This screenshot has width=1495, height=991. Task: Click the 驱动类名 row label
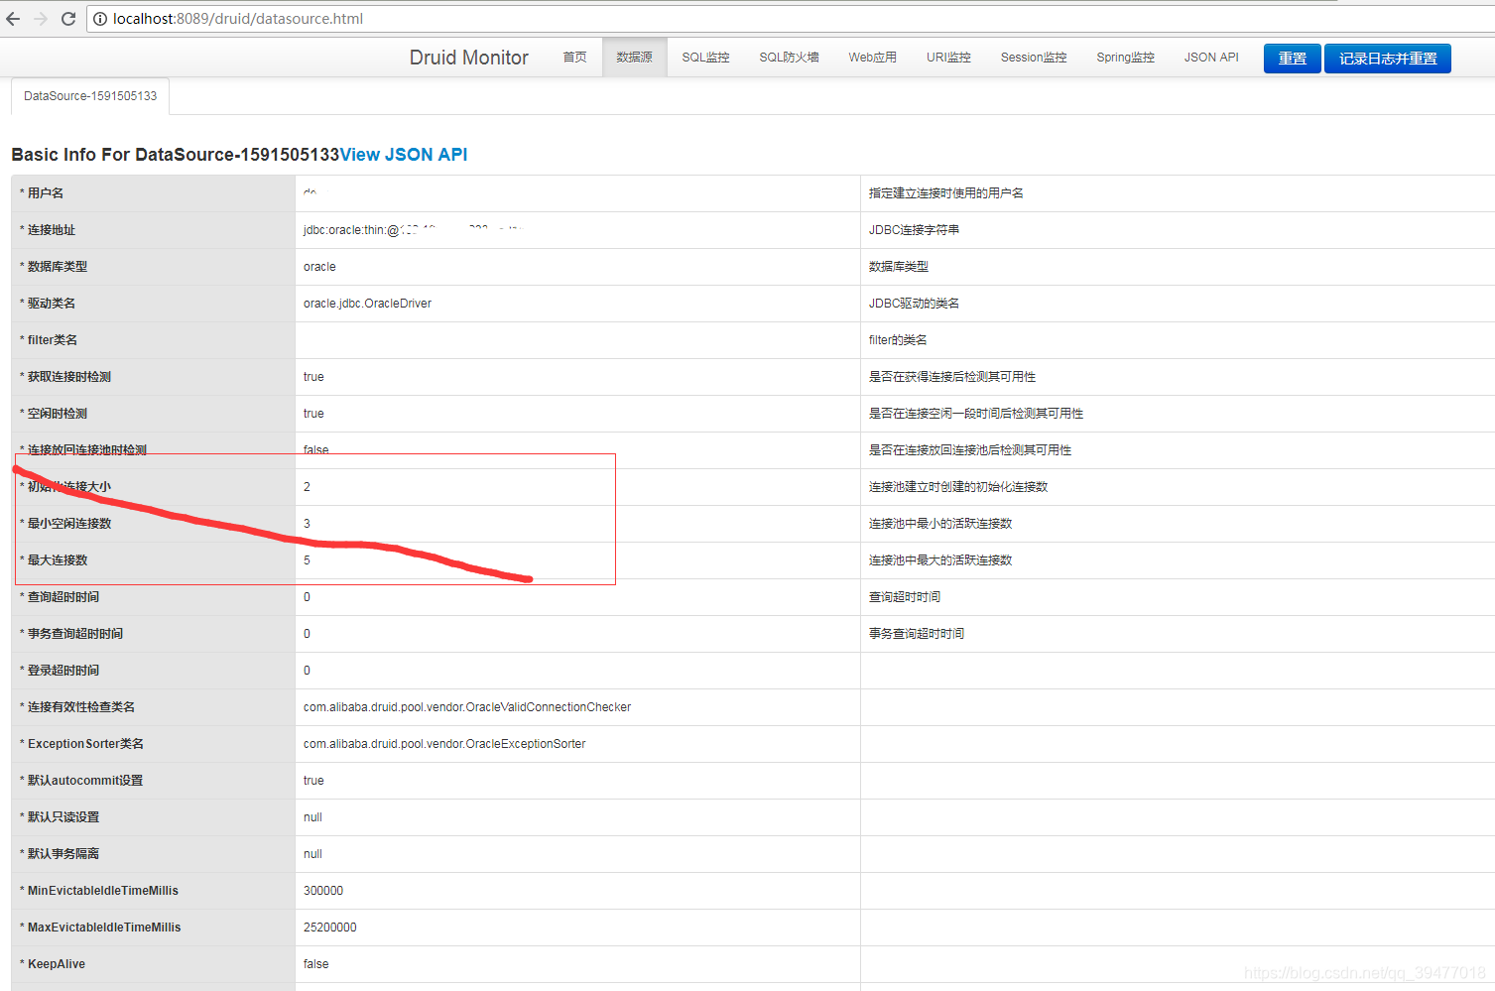coord(52,304)
